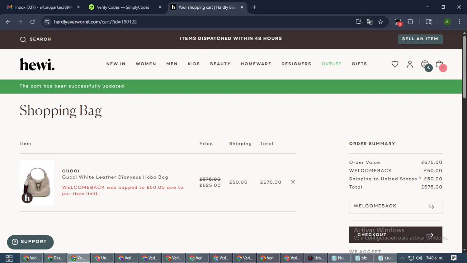Open Gucci White Leather Dionysus Hobo Bag link
Viewport: 467px width, 263px height.
click(x=115, y=177)
